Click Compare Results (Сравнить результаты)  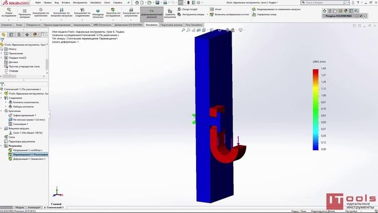[170, 14]
